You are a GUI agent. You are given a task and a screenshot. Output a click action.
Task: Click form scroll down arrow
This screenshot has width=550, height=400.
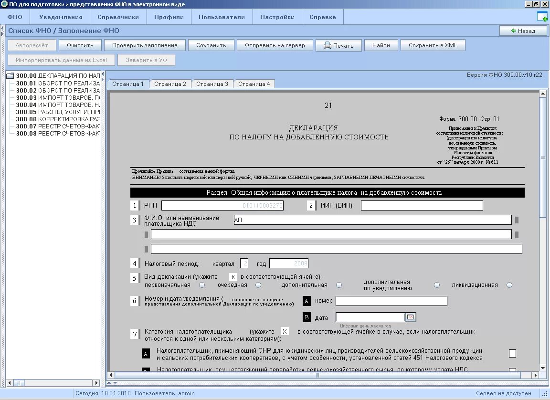[543, 368]
